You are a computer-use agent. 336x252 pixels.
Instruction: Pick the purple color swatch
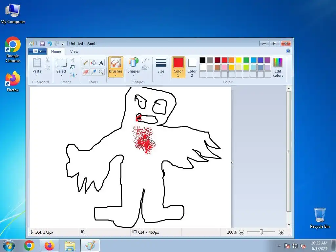point(268,60)
